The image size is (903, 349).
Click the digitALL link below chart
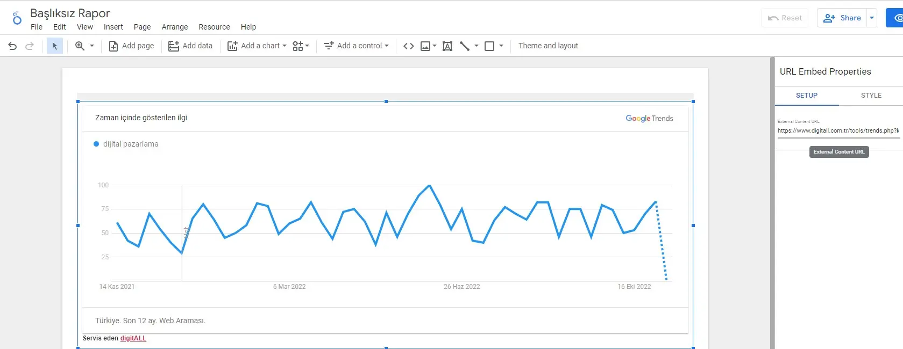(133, 338)
